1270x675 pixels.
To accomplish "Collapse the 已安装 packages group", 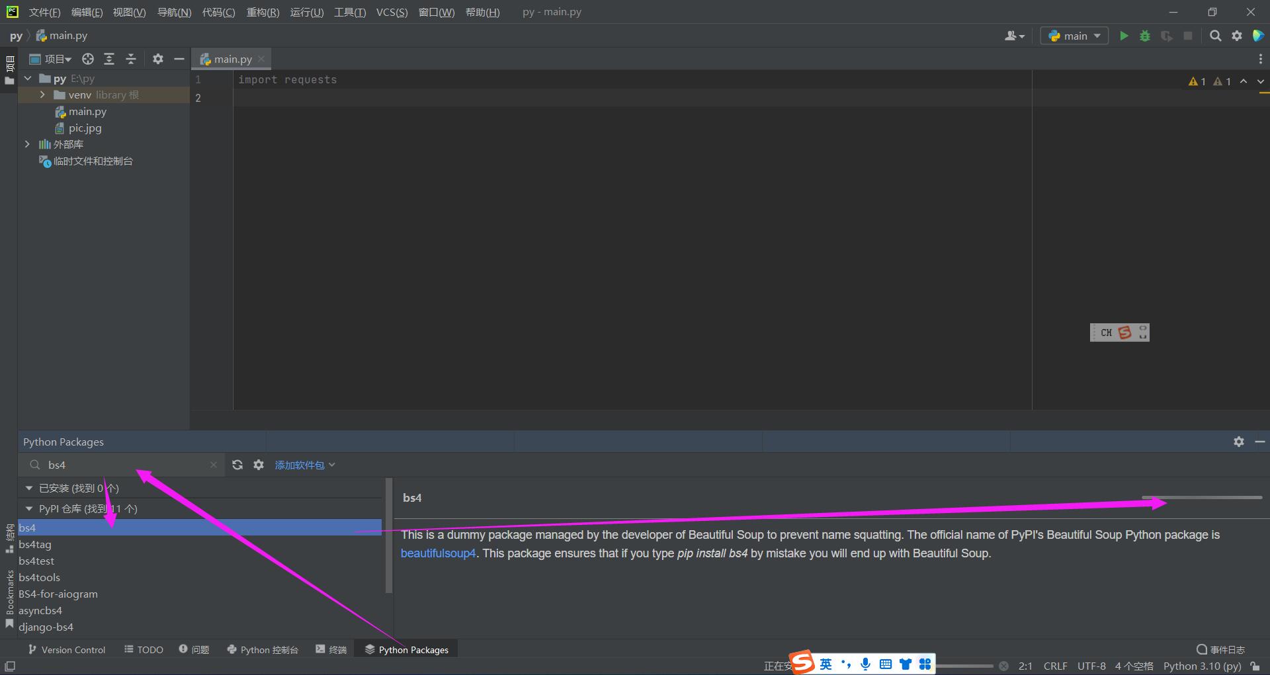I will 28,488.
